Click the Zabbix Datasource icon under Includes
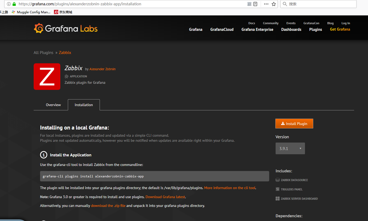 277,180
